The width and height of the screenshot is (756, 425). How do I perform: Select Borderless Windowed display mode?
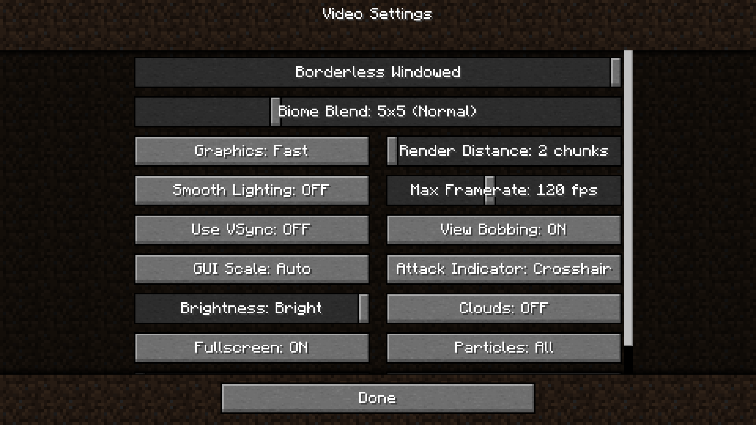(378, 72)
